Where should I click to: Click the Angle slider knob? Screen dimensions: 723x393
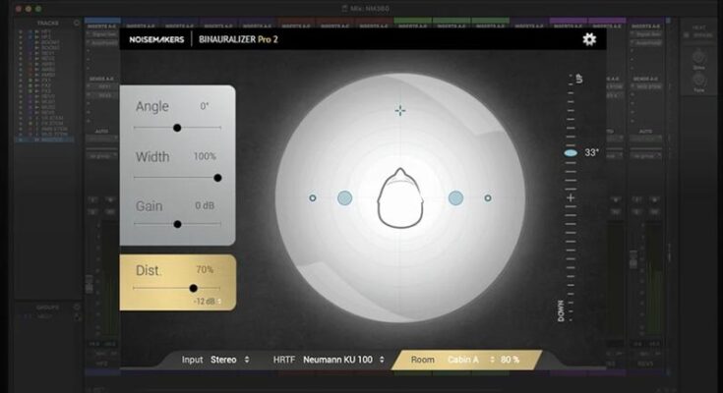(x=177, y=127)
